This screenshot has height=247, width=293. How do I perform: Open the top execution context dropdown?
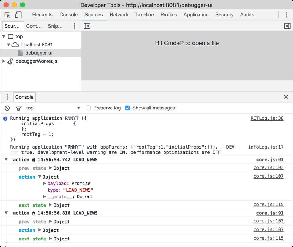tap(53, 108)
